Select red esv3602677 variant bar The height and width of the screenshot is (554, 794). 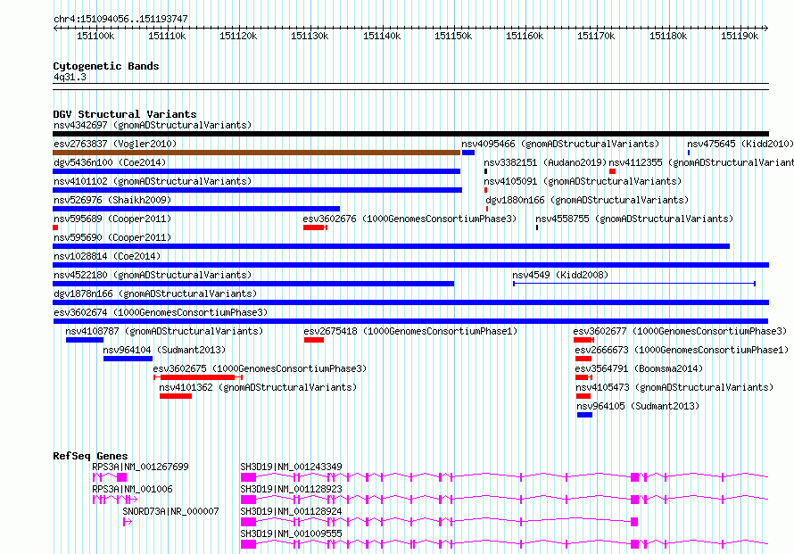click(x=583, y=340)
